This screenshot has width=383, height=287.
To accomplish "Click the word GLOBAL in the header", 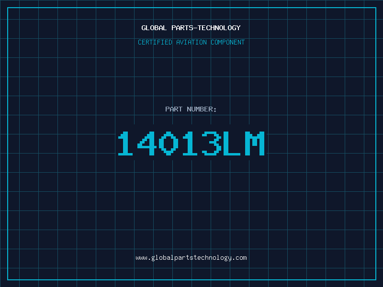I will click(154, 28).
